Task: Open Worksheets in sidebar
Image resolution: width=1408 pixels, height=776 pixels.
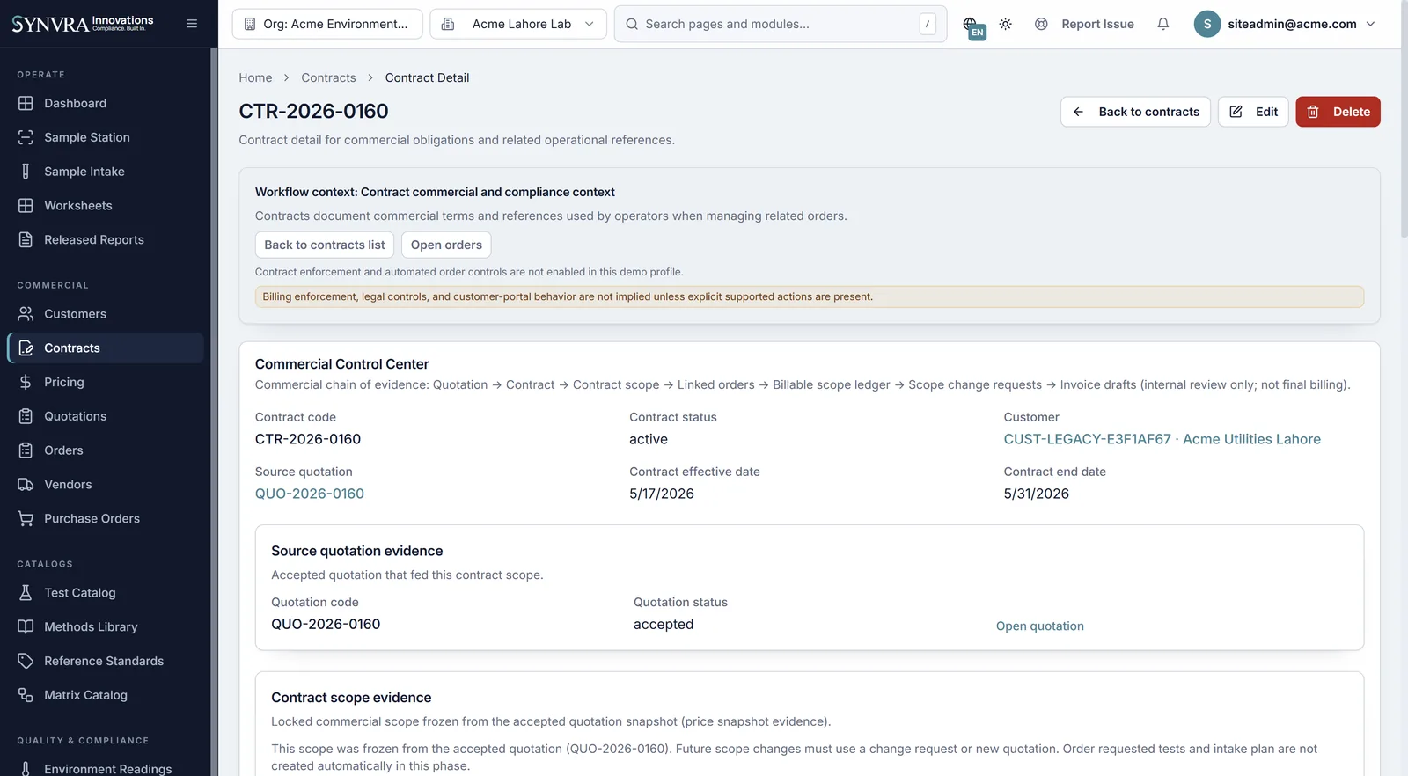Action: click(x=106, y=206)
